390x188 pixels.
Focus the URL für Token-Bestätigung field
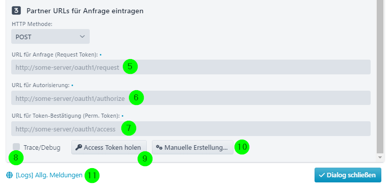[191, 128]
